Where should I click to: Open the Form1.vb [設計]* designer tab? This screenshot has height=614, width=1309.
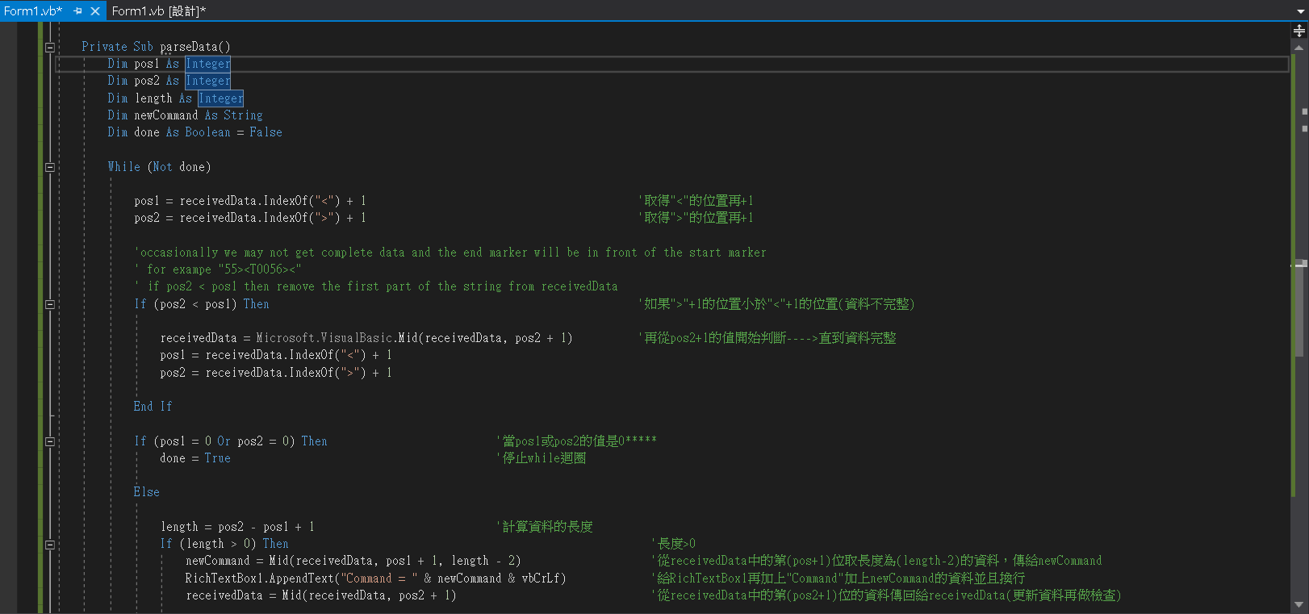tap(159, 10)
